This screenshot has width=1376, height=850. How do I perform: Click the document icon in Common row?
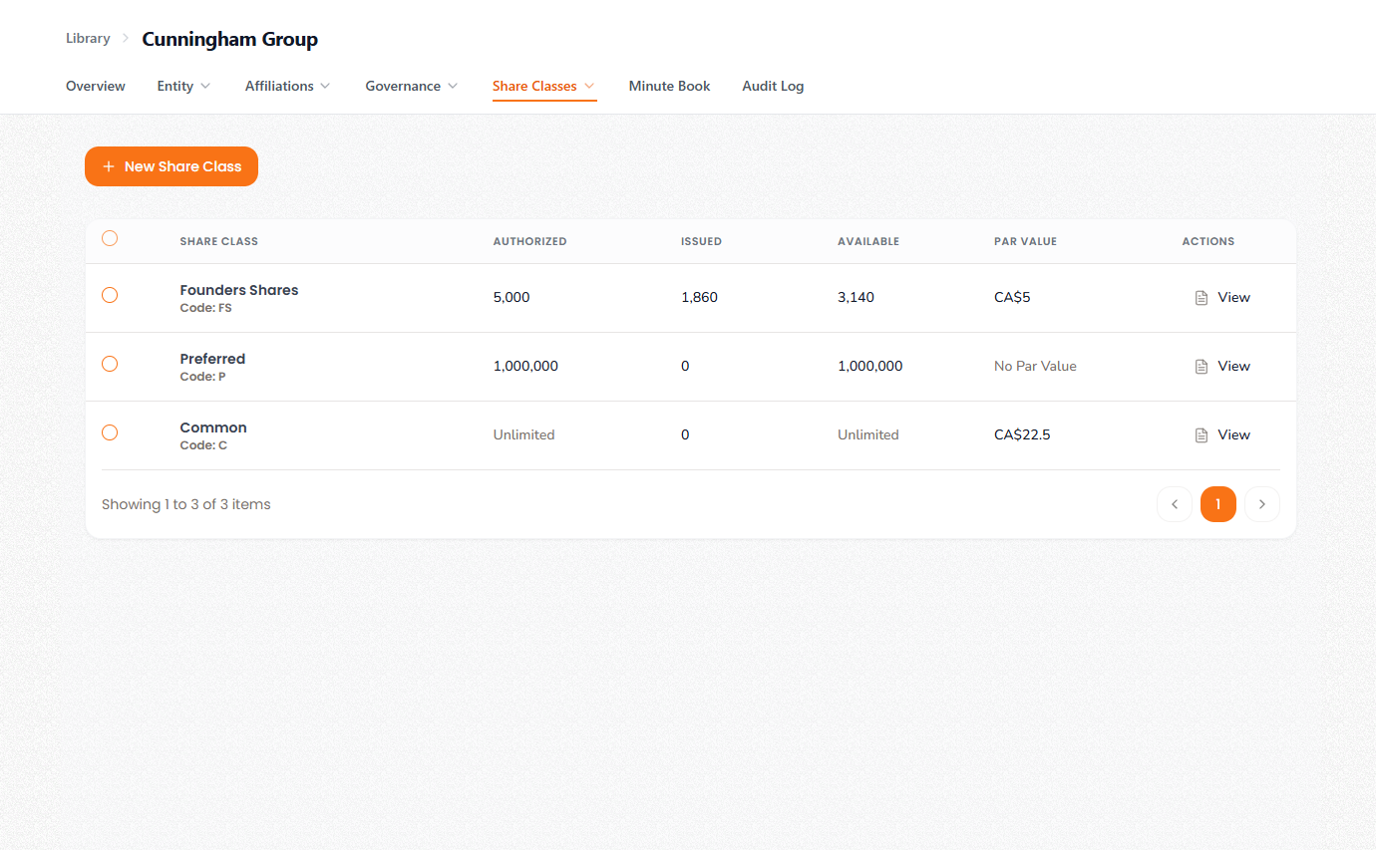[x=1202, y=435]
